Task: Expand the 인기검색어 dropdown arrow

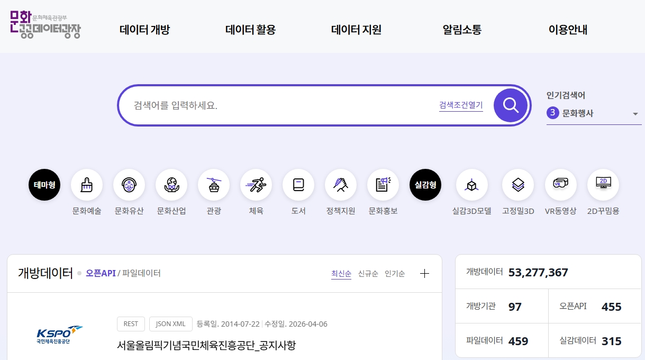Action: [x=635, y=114]
